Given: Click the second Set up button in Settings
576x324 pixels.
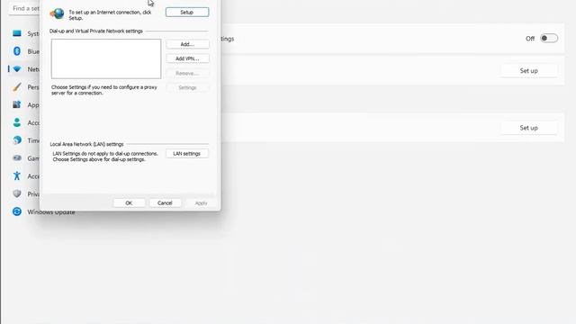Looking at the screenshot, I should click(x=528, y=128).
